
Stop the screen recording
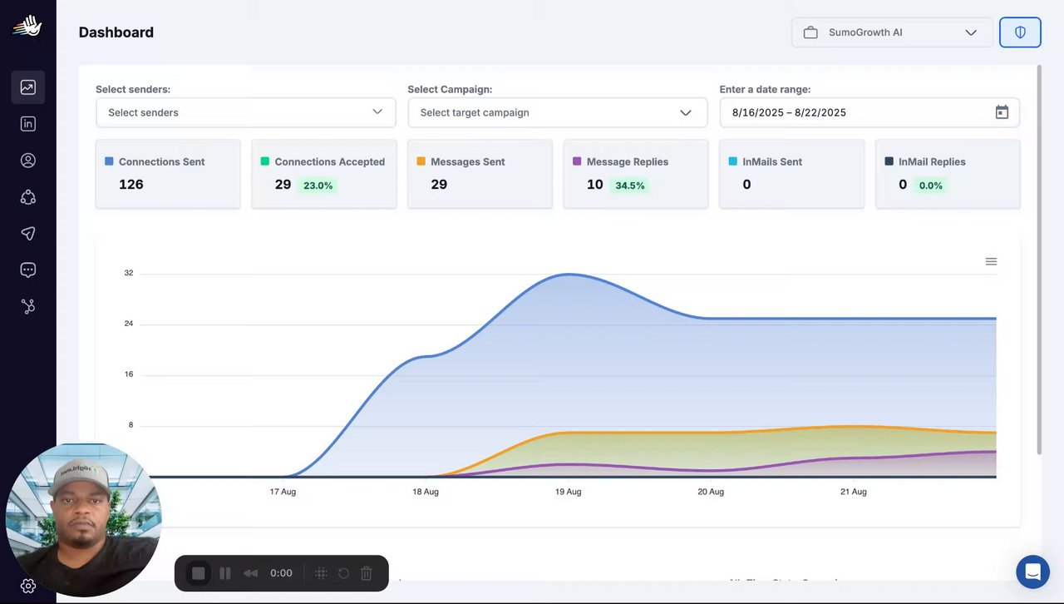click(198, 573)
